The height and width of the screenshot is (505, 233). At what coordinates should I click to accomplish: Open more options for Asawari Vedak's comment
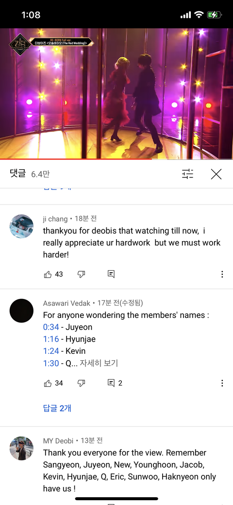pyautogui.click(x=222, y=383)
